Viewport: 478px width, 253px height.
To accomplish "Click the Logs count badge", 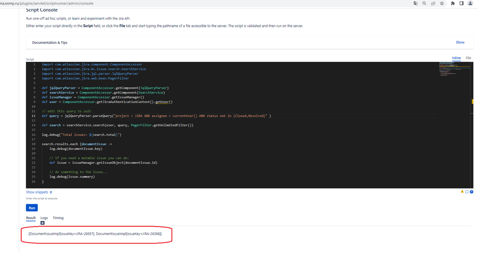I will point(43,223).
